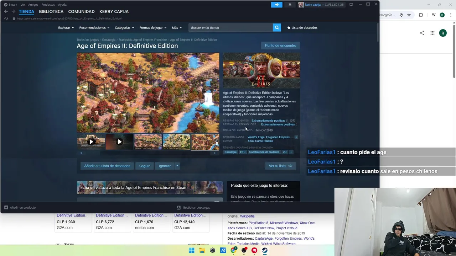Viewport: 456px width, 256px height.
Task: Click the Chrome location pin icon
Action: 401,15
